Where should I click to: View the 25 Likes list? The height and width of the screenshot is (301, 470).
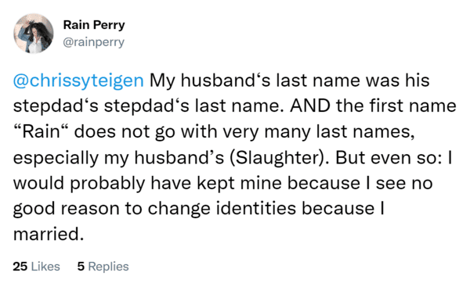(x=36, y=267)
